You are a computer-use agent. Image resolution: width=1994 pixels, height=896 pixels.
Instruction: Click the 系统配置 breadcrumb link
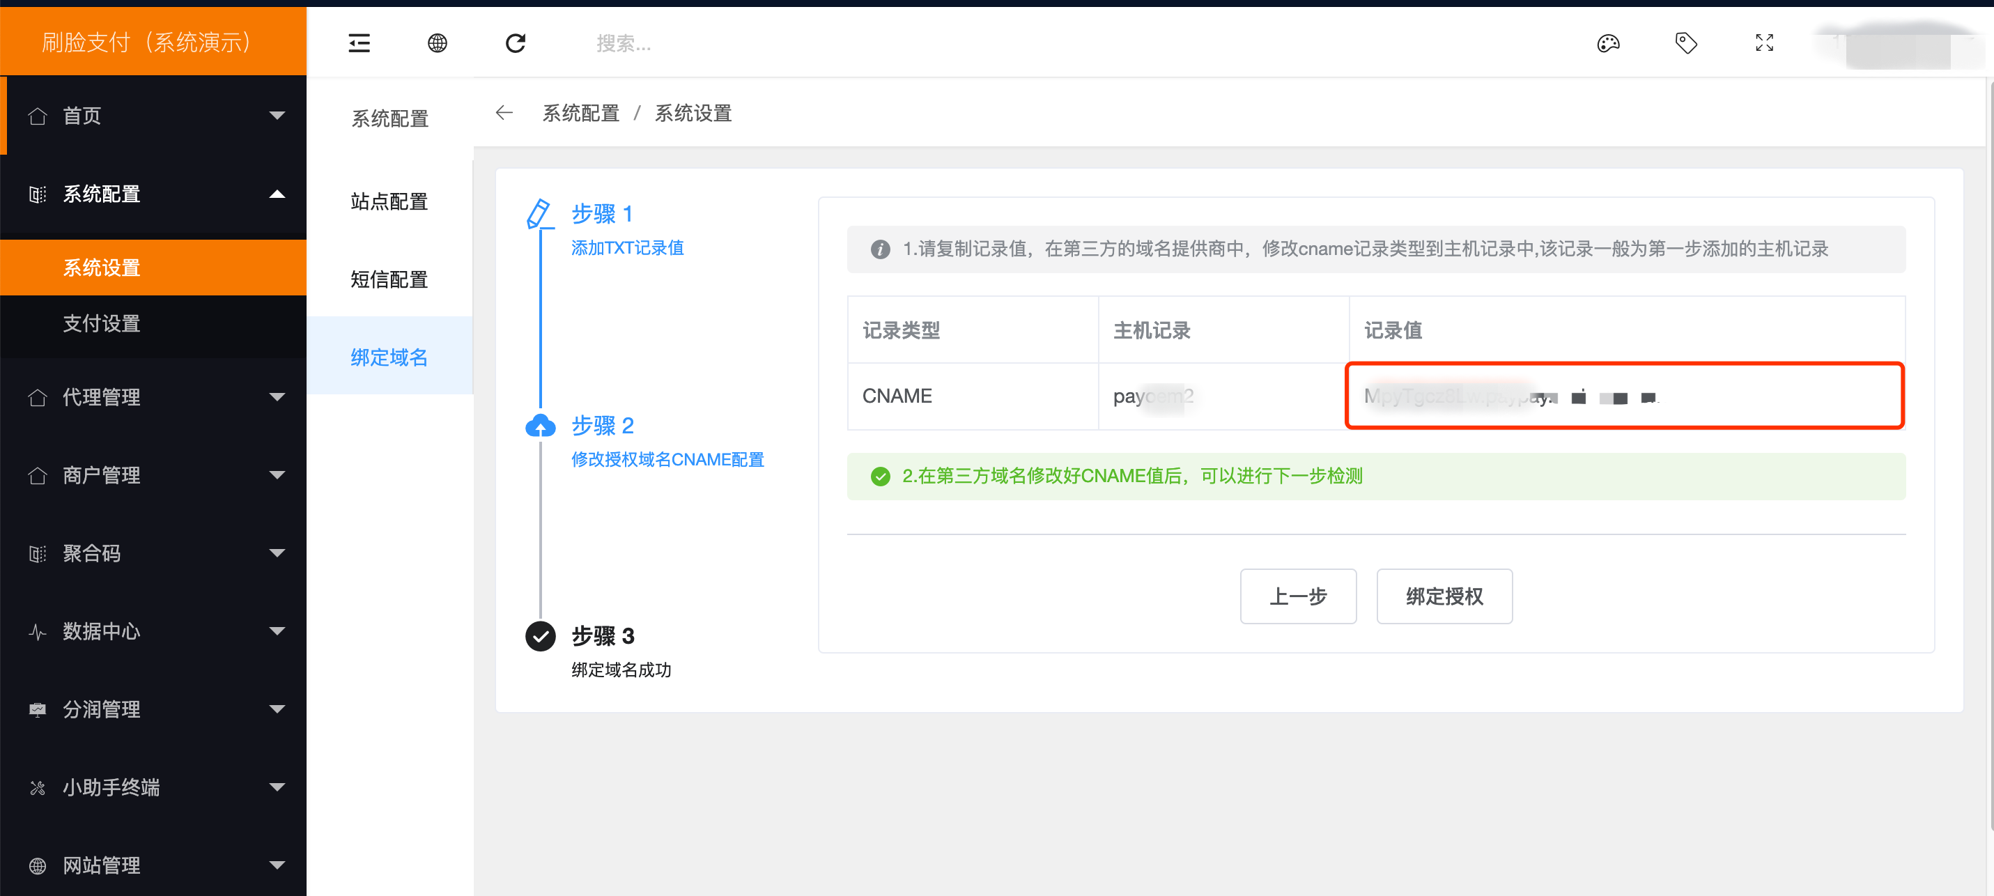pyautogui.click(x=580, y=113)
